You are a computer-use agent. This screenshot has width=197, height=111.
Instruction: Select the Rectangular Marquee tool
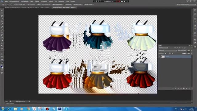click(x=2, y=13)
